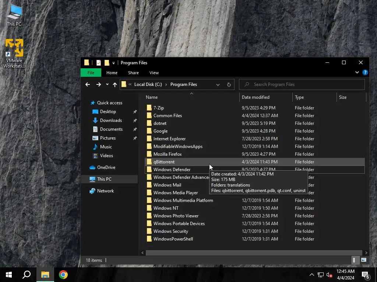Click the pin icon next to Documents
Image resolution: width=377 pixels, height=282 pixels.
(x=135, y=130)
